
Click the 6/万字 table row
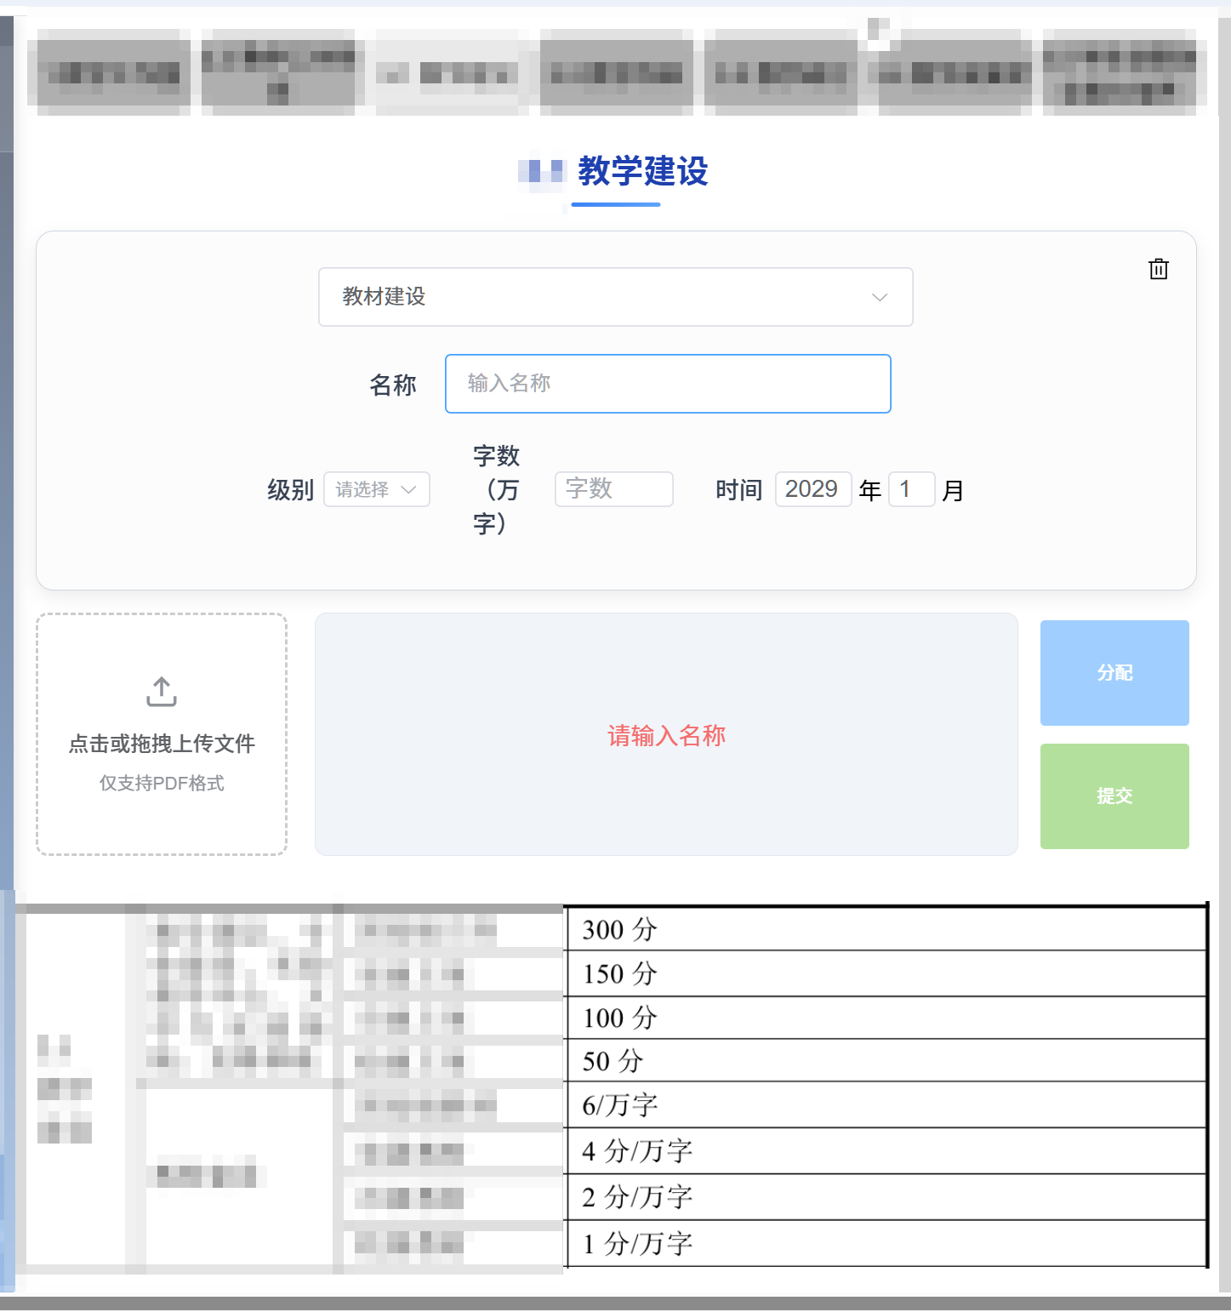coord(885,1105)
